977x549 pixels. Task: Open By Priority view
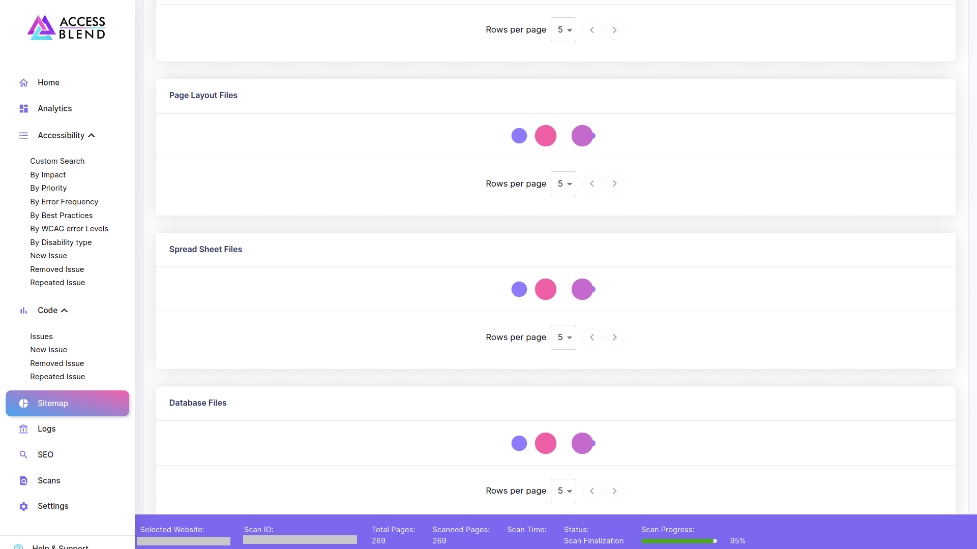[48, 188]
